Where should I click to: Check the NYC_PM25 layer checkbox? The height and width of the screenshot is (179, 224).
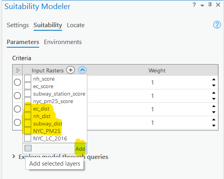[28, 131]
